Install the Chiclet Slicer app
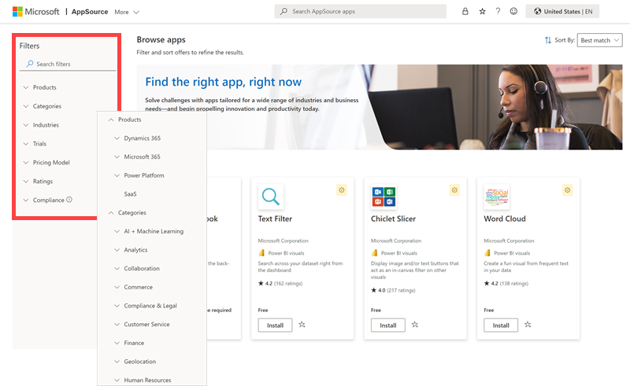630x386 pixels. pos(388,325)
